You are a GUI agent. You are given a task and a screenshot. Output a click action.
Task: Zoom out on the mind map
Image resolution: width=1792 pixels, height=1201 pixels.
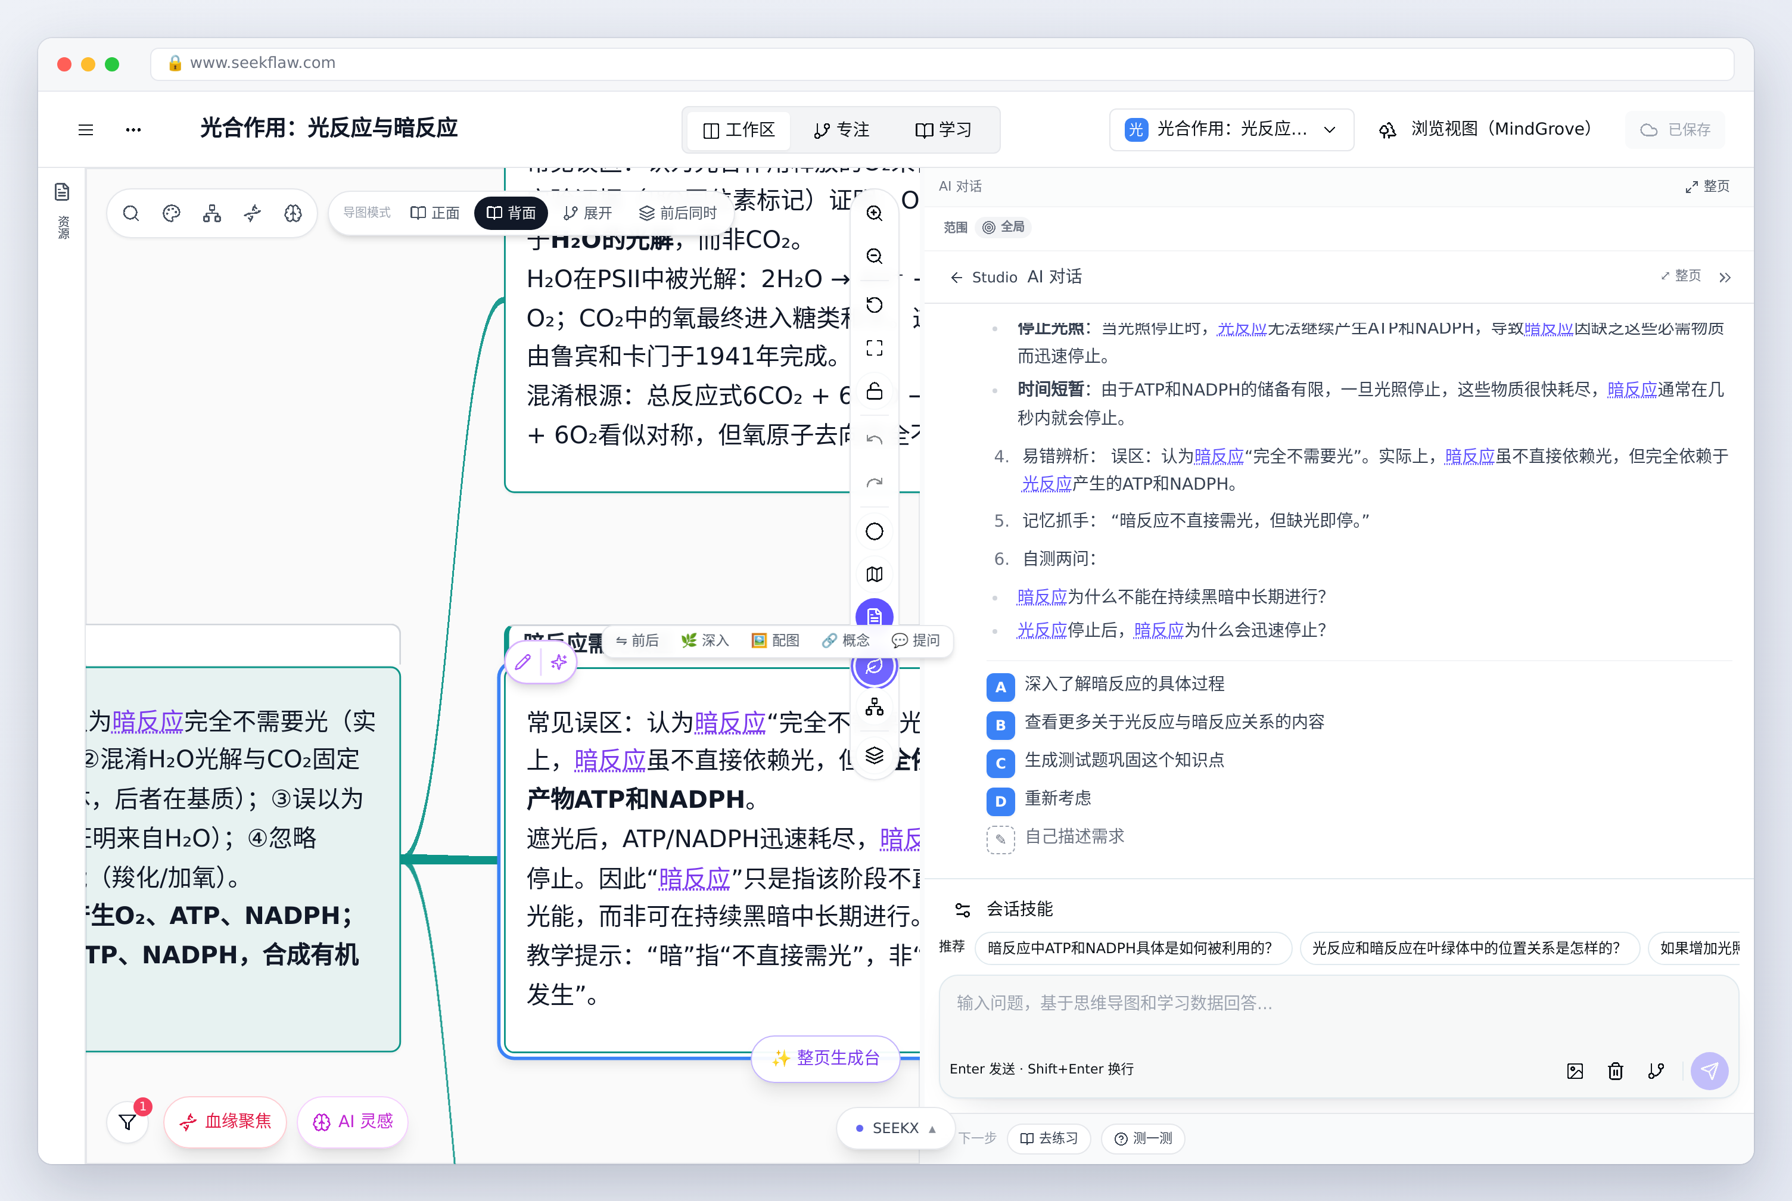875,256
